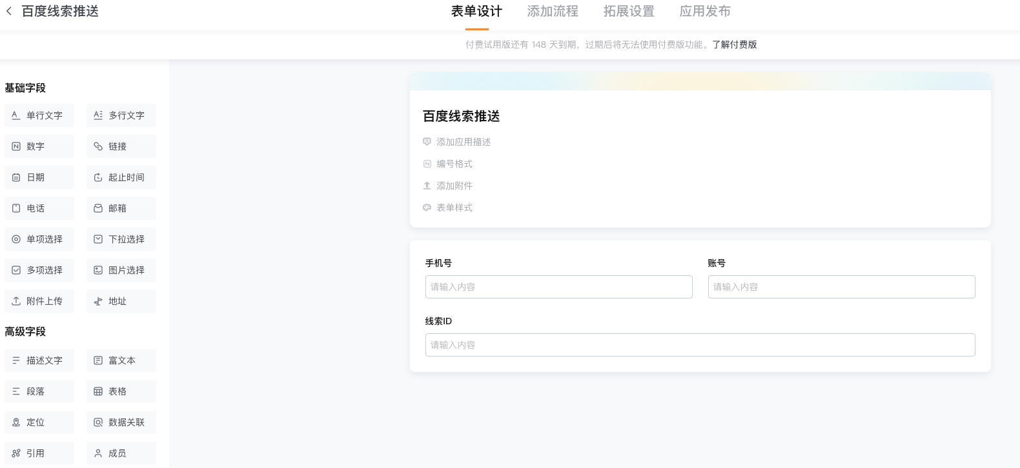
Task: Select the 数字 field icon
Action: [16, 146]
